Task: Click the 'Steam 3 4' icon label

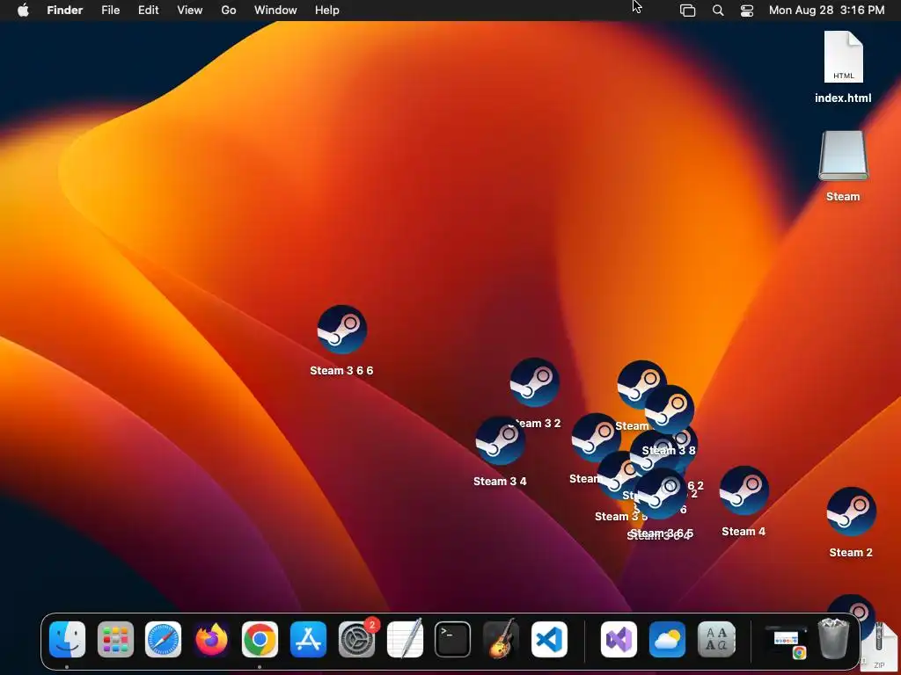Action: coord(500,482)
